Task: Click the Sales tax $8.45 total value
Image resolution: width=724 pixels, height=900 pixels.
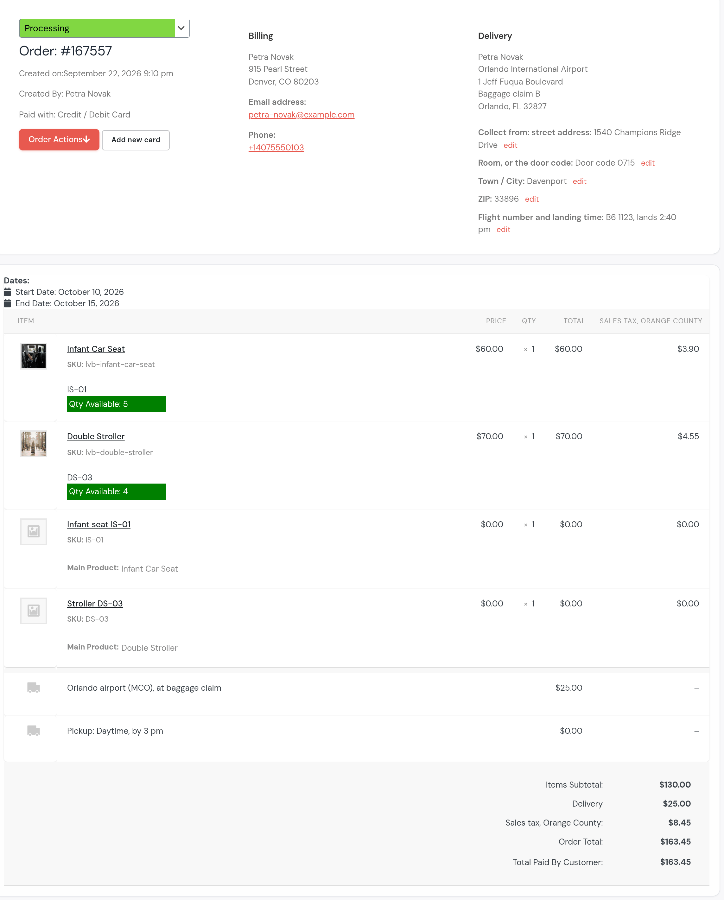Action: coord(679,823)
